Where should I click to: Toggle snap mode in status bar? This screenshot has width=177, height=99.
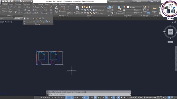click(61, 98)
